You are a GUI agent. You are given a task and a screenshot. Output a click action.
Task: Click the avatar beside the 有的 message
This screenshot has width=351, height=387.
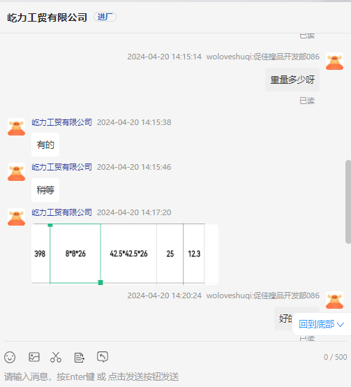pyautogui.click(x=16, y=127)
